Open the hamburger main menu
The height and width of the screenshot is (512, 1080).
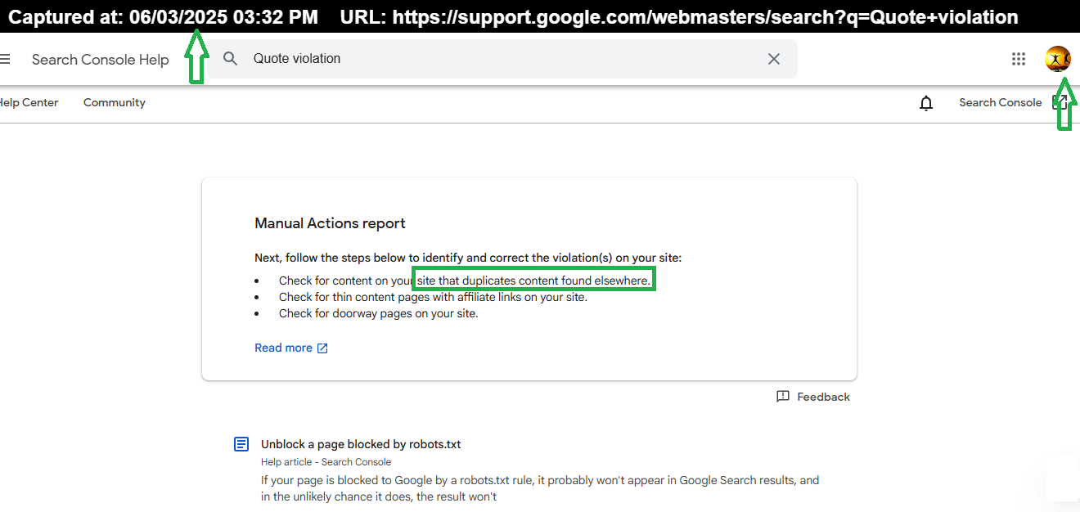pyautogui.click(x=5, y=59)
